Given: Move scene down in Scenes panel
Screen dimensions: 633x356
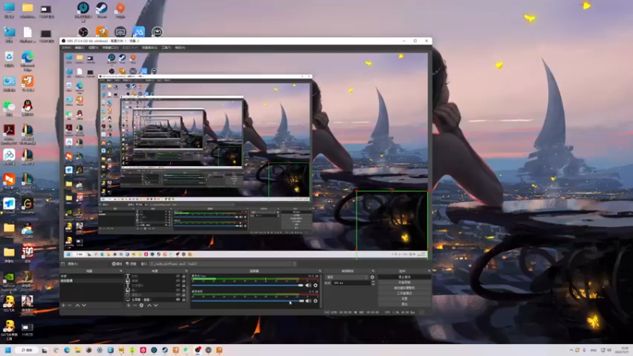Looking at the screenshot, I should point(84,305).
